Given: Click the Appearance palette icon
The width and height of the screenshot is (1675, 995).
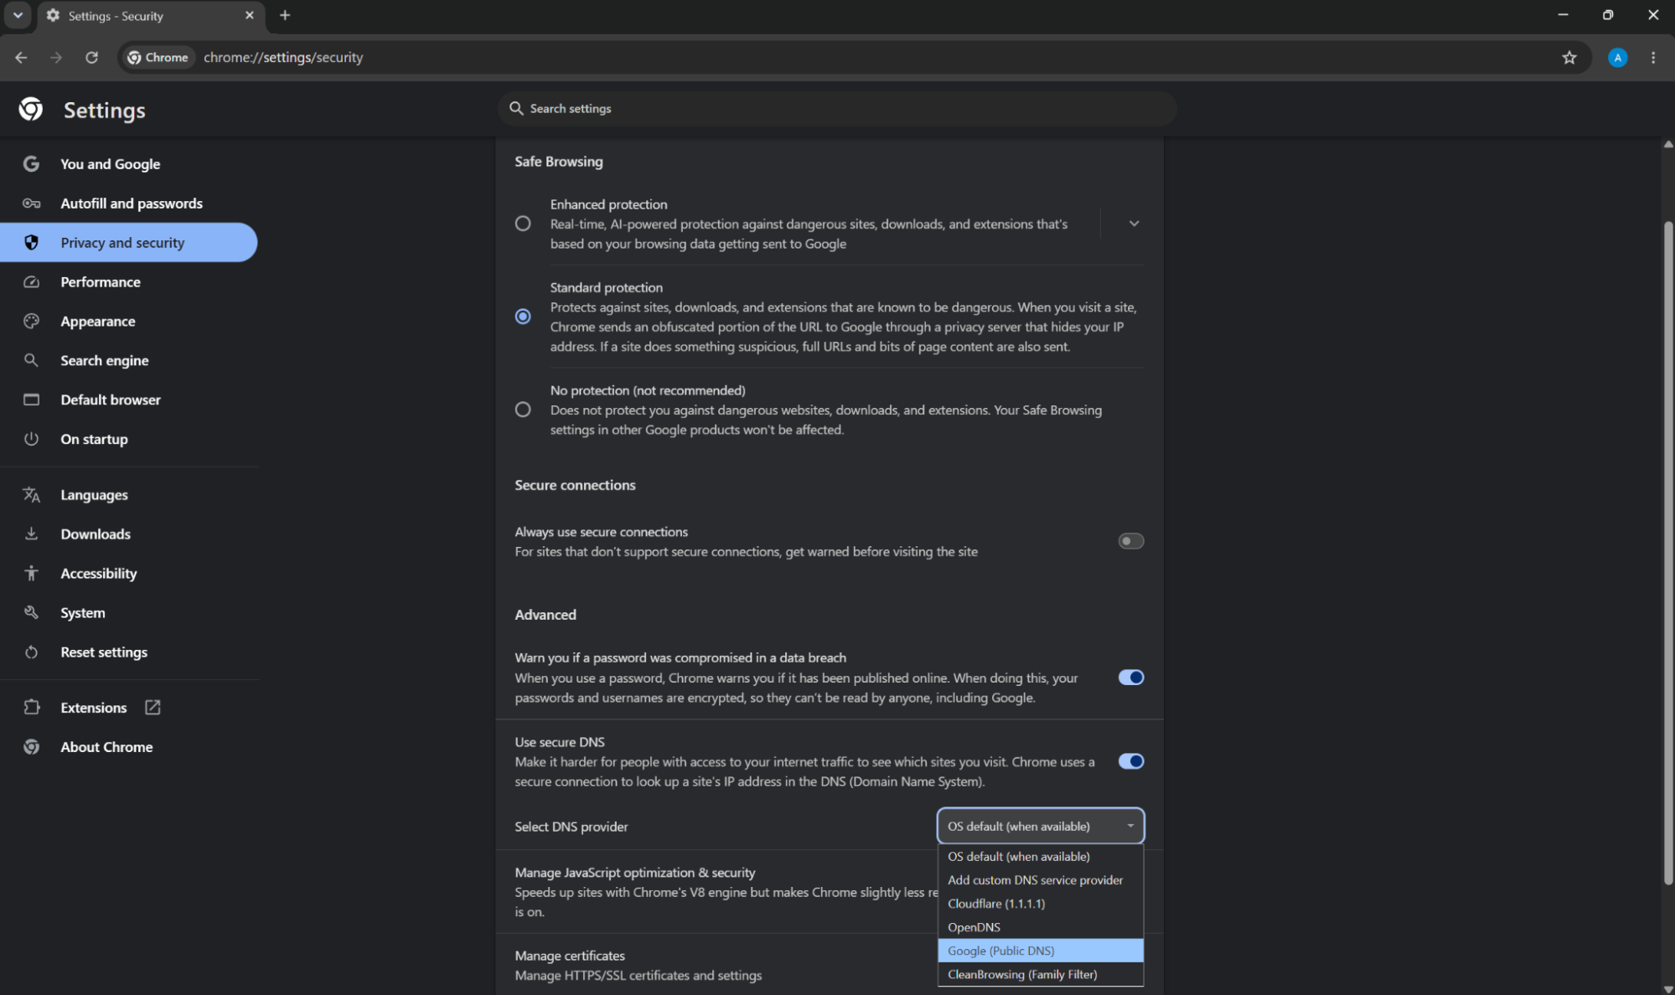Looking at the screenshot, I should coord(31,321).
